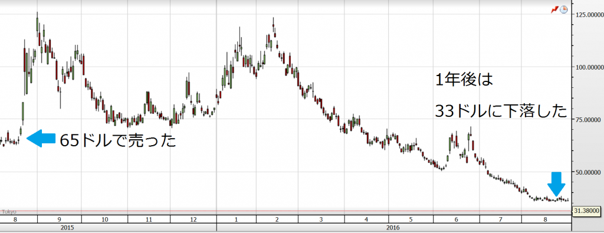Click the 2015 year label on the time axis
This screenshot has height=233, width=604.
[x=68, y=228]
